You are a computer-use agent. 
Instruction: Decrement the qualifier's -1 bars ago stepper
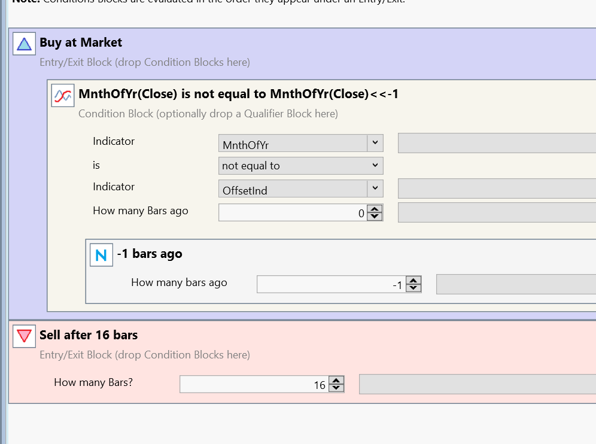[x=413, y=288]
